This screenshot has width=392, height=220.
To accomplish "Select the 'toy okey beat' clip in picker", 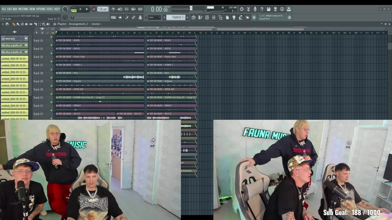I will coord(14,38).
